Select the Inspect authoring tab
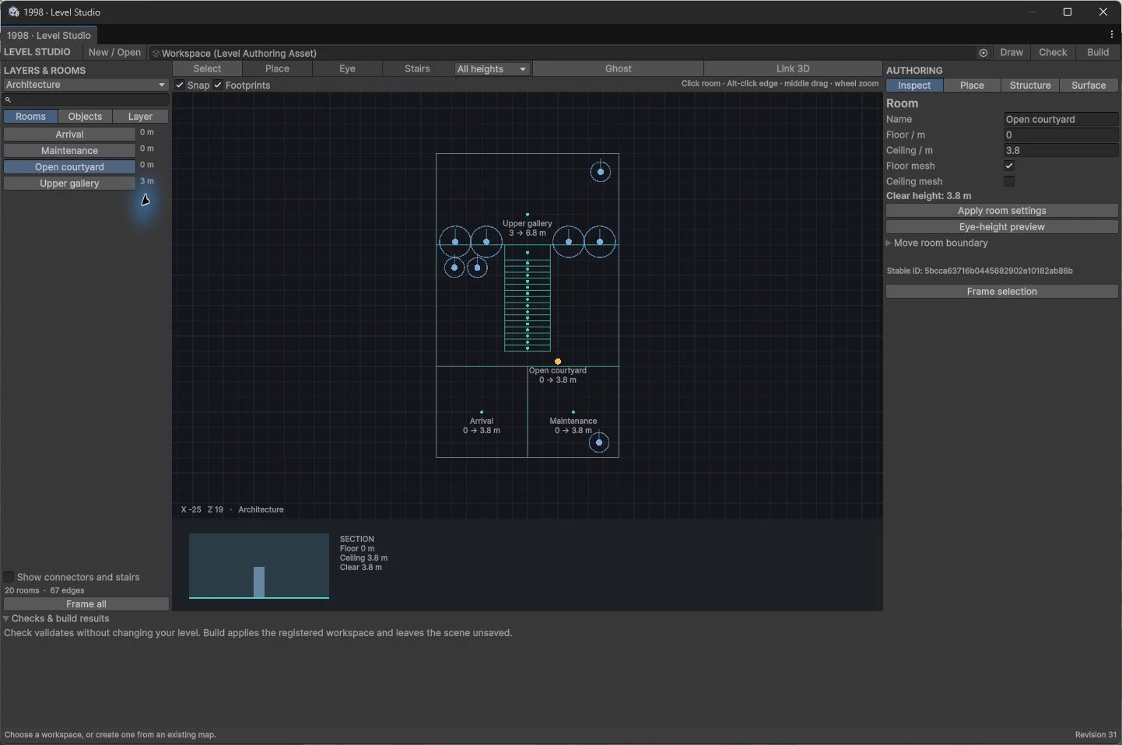The width and height of the screenshot is (1122, 745). [x=914, y=86]
